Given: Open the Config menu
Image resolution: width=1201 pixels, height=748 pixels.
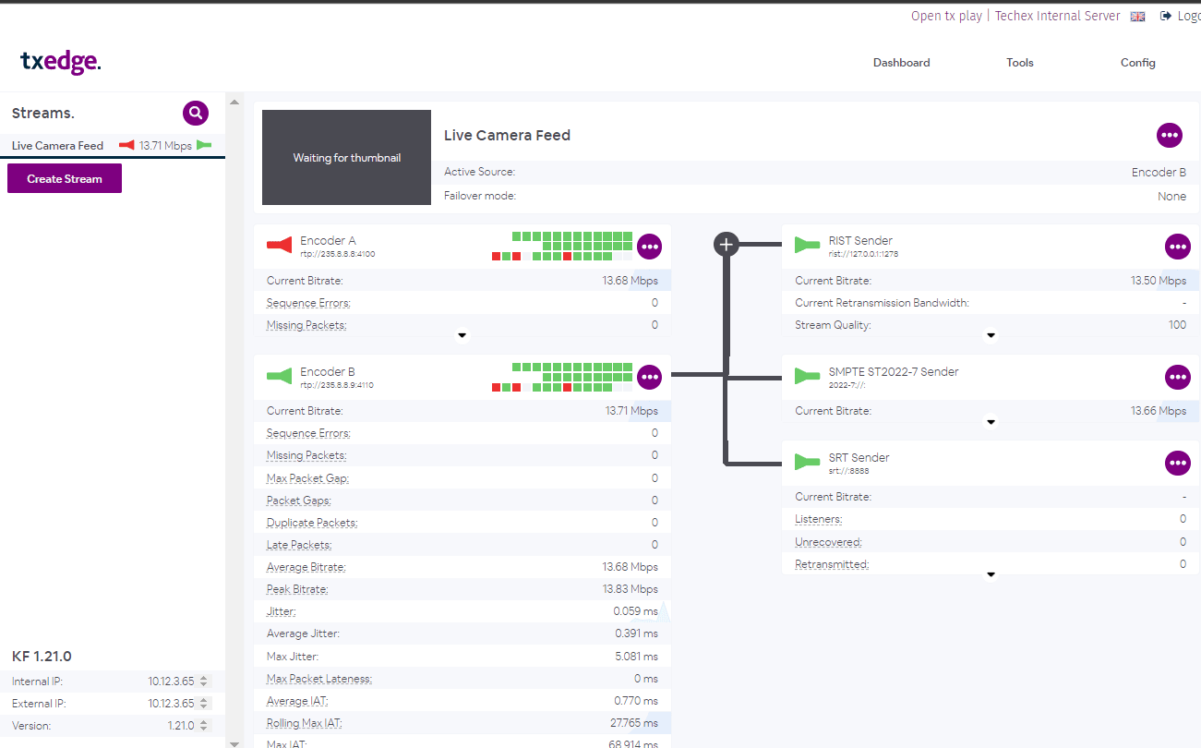Looking at the screenshot, I should point(1137,63).
